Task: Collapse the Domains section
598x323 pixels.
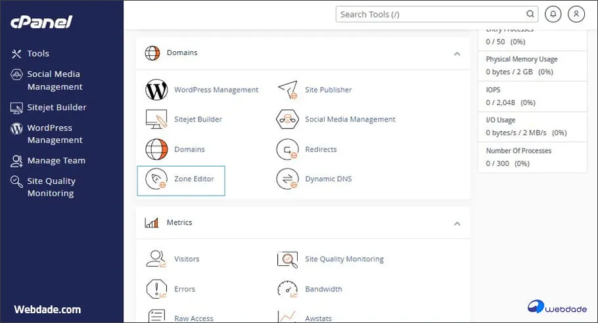Action: (457, 54)
